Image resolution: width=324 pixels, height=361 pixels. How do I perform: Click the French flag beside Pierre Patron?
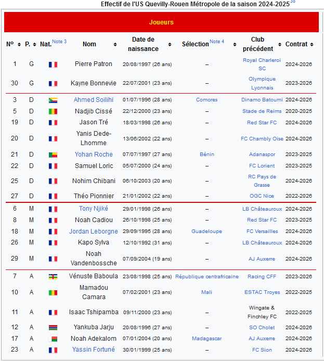[x=53, y=65]
